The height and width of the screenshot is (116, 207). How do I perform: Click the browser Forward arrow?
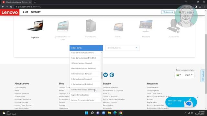[7, 7]
